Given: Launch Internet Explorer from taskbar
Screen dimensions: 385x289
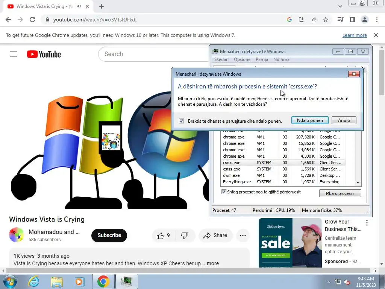Looking at the screenshot, I should pyautogui.click(x=33, y=281).
